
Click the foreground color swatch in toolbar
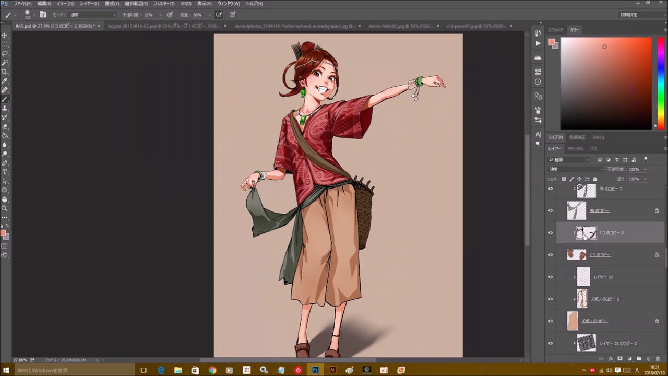point(3,233)
